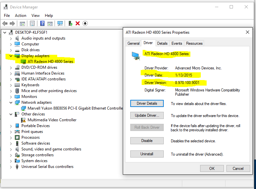Click the Disk drives icon
This screenshot has width=256, height=189.
17,50
